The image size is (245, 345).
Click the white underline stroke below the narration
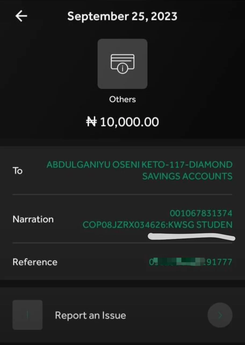pyautogui.click(x=191, y=237)
